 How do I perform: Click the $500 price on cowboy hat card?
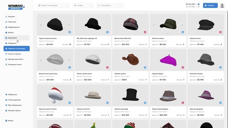[124, 80]
